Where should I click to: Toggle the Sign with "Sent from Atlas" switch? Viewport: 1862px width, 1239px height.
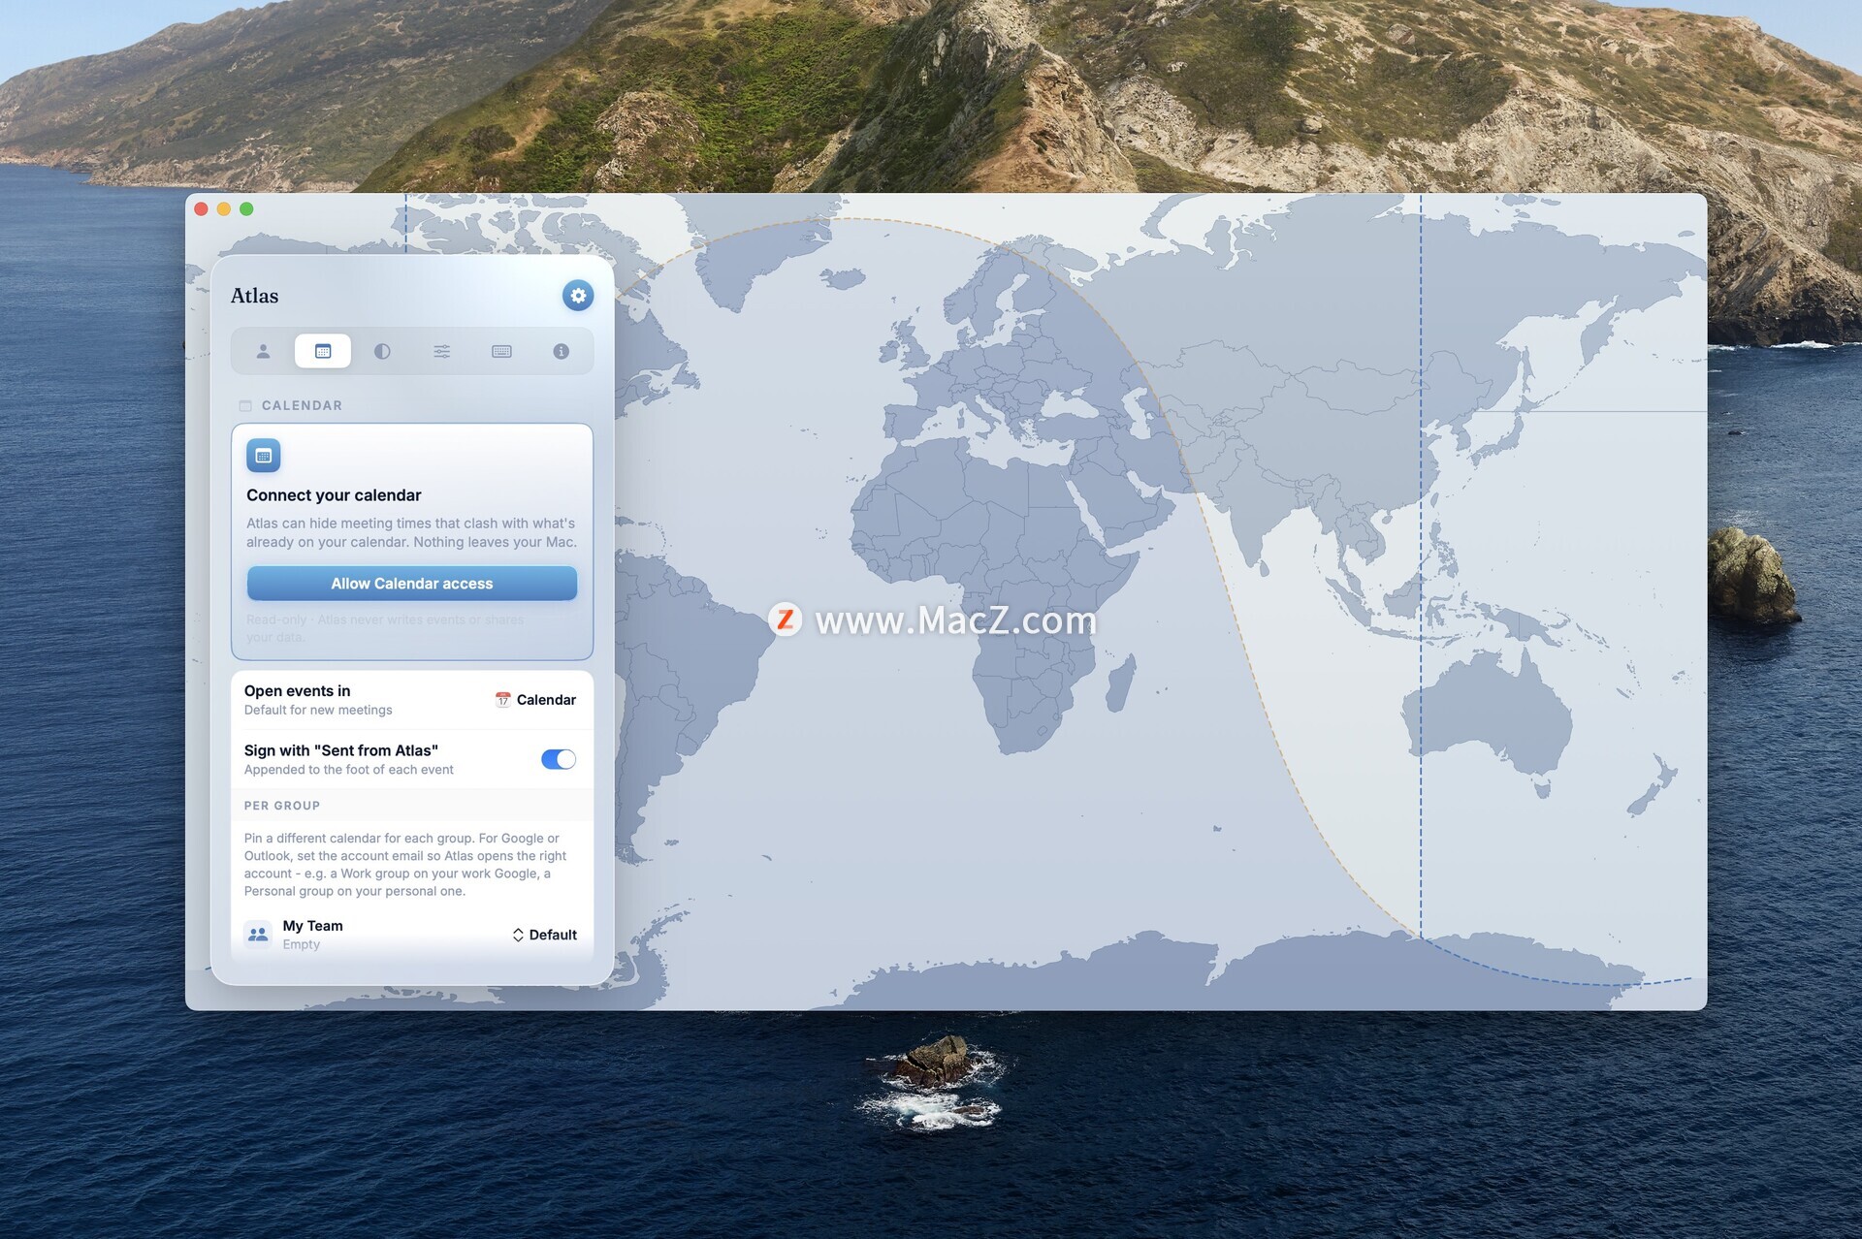[559, 759]
